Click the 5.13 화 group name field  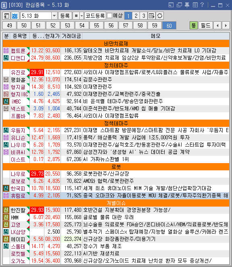(x=36, y=16)
